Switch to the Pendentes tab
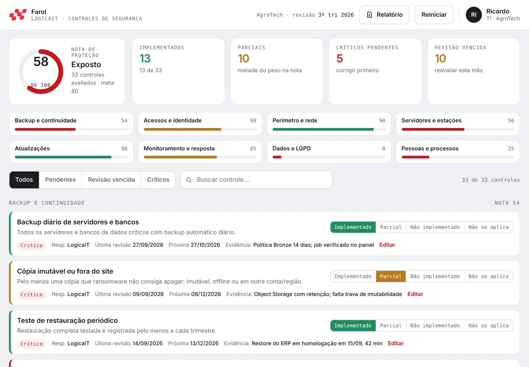The width and height of the screenshot is (529, 367). [61, 180]
